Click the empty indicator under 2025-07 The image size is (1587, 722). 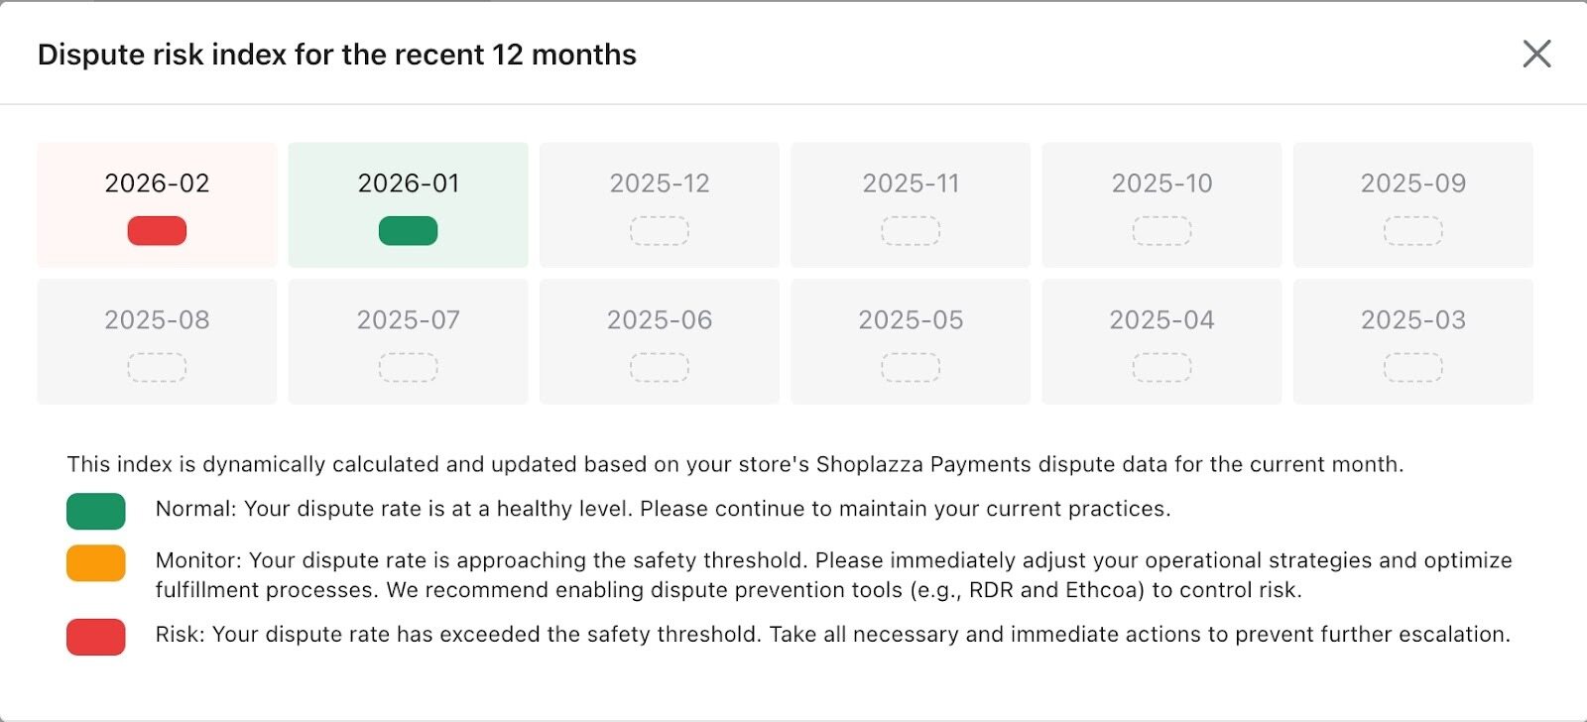[408, 368]
